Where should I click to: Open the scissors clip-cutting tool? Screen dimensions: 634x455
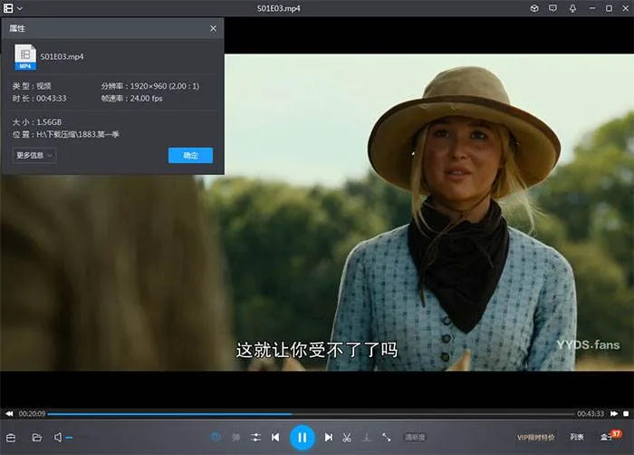tap(347, 438)
